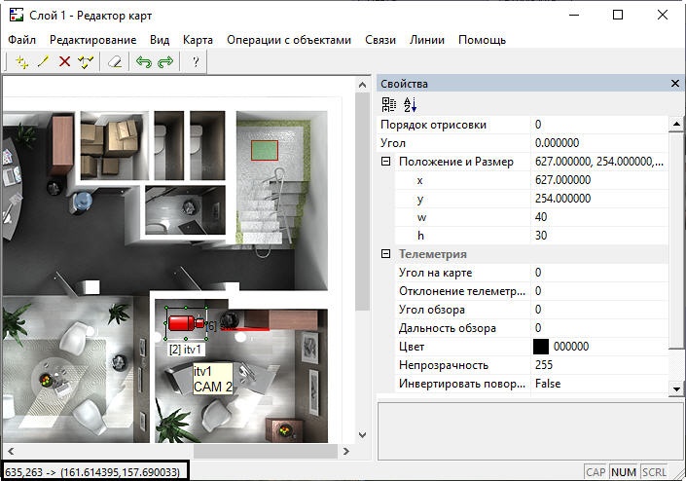The height and width of the screenshot is (481, 686).
Task: Click the red X delete icon
Action: click(64, 62)
